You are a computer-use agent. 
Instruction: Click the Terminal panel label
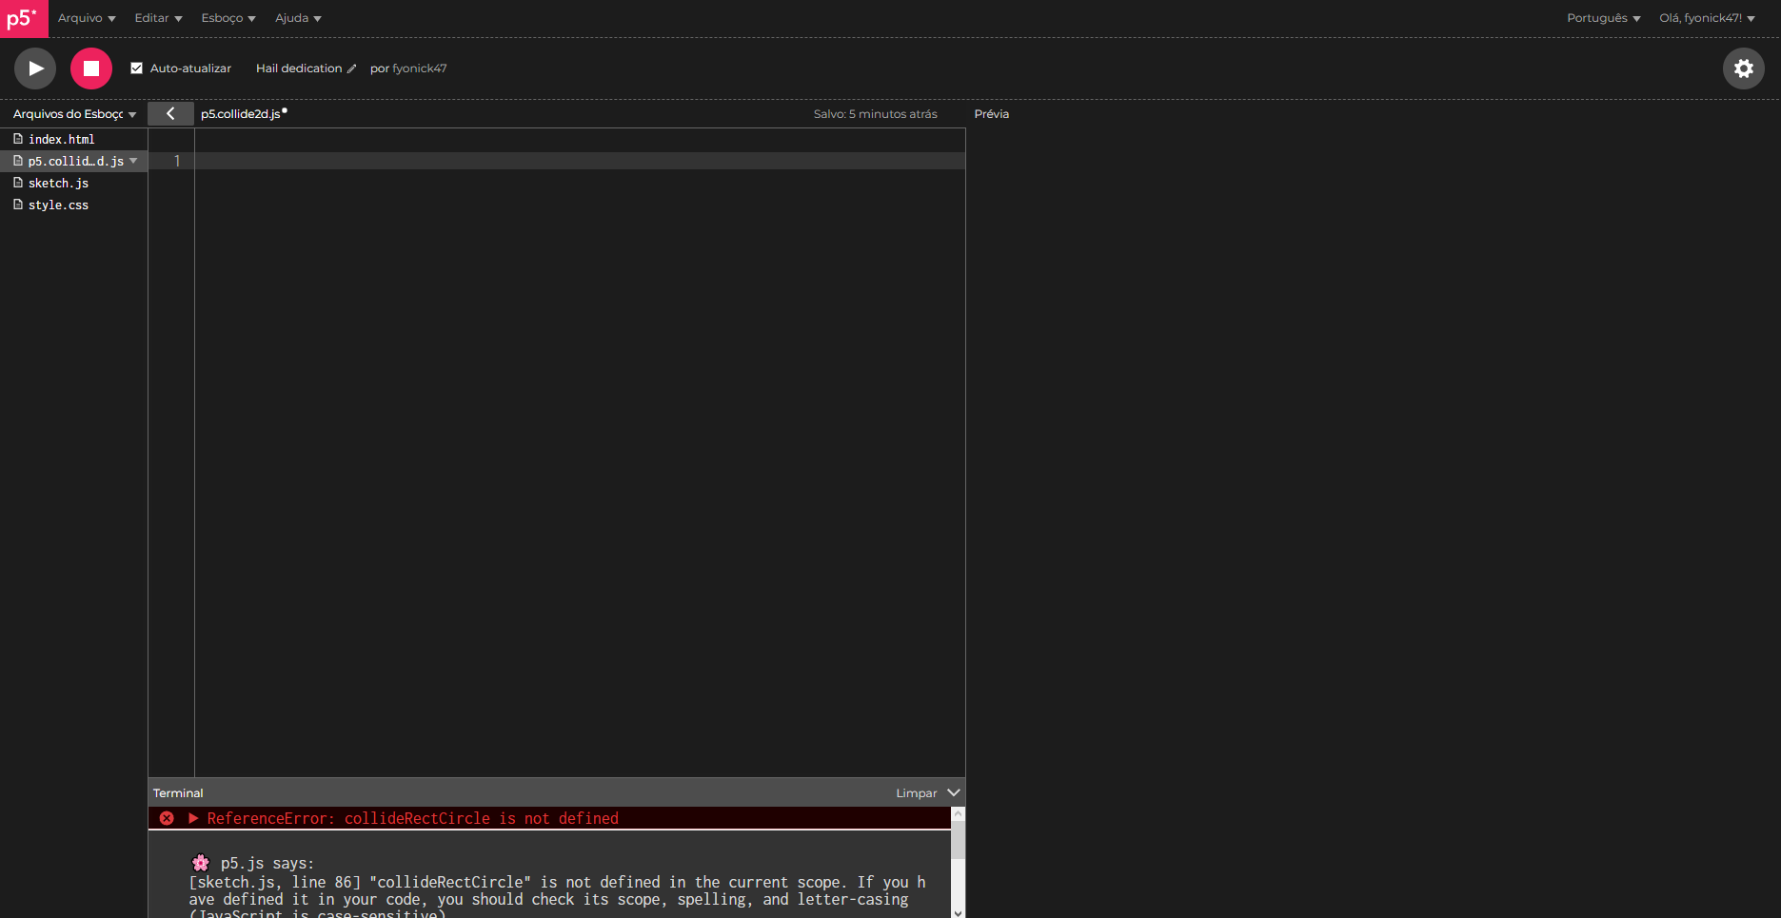pyautogui.click(x=178, y=793)
